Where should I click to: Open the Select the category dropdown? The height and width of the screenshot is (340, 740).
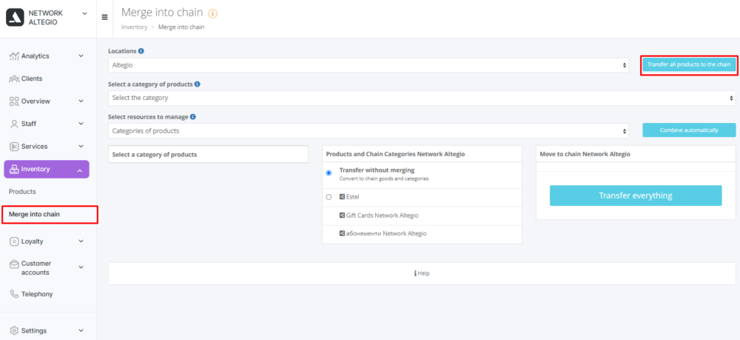pos(422,99)
